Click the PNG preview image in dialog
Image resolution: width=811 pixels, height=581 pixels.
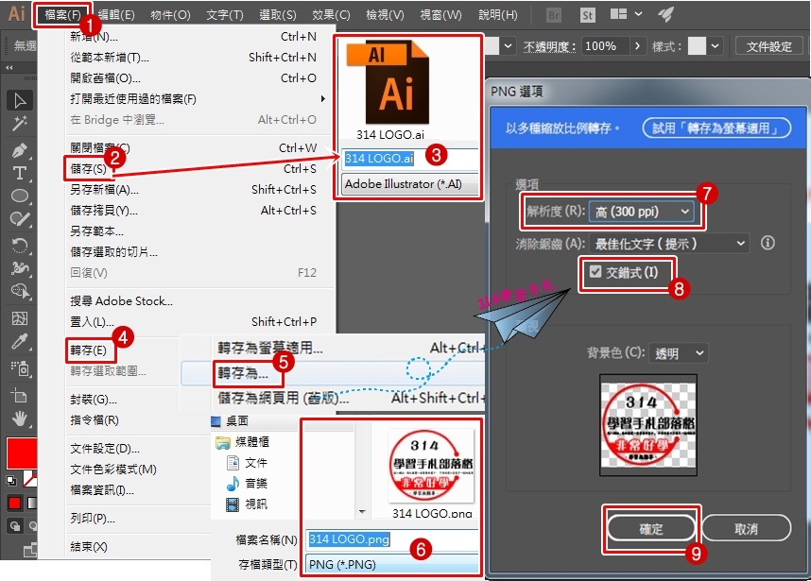click(648, 425)
